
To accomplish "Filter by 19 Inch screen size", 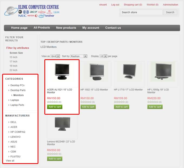I will tap(13, 66).
